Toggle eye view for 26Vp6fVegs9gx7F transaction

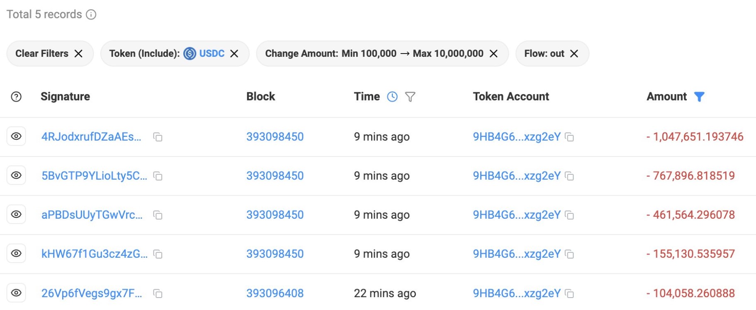click(16, 293)
